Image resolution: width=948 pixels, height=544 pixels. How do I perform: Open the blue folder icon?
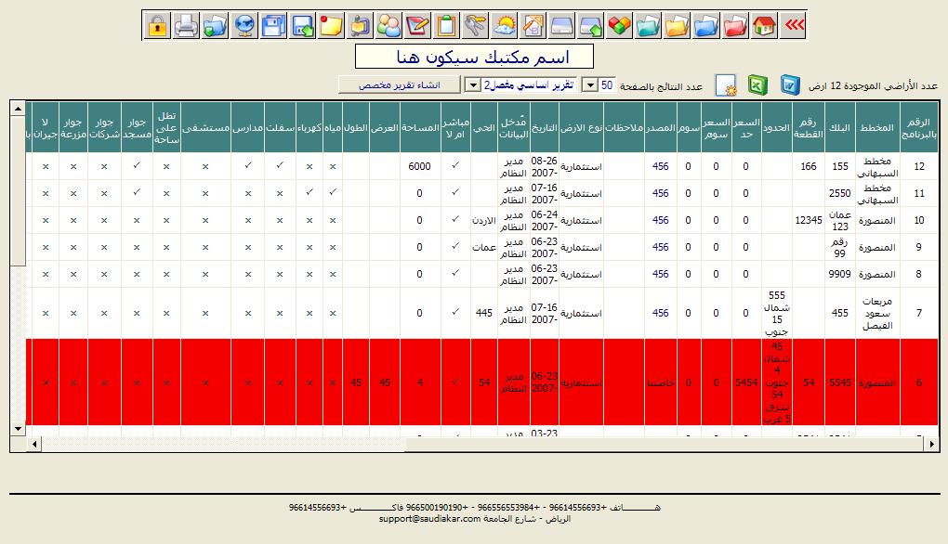tap(706, 26)
